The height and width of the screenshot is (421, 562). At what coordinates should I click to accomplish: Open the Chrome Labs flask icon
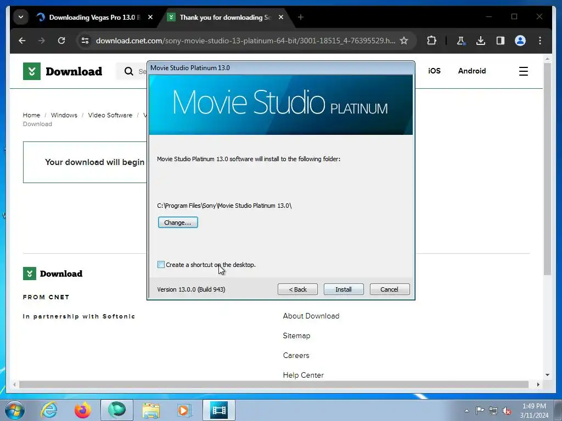pos(461,41)
